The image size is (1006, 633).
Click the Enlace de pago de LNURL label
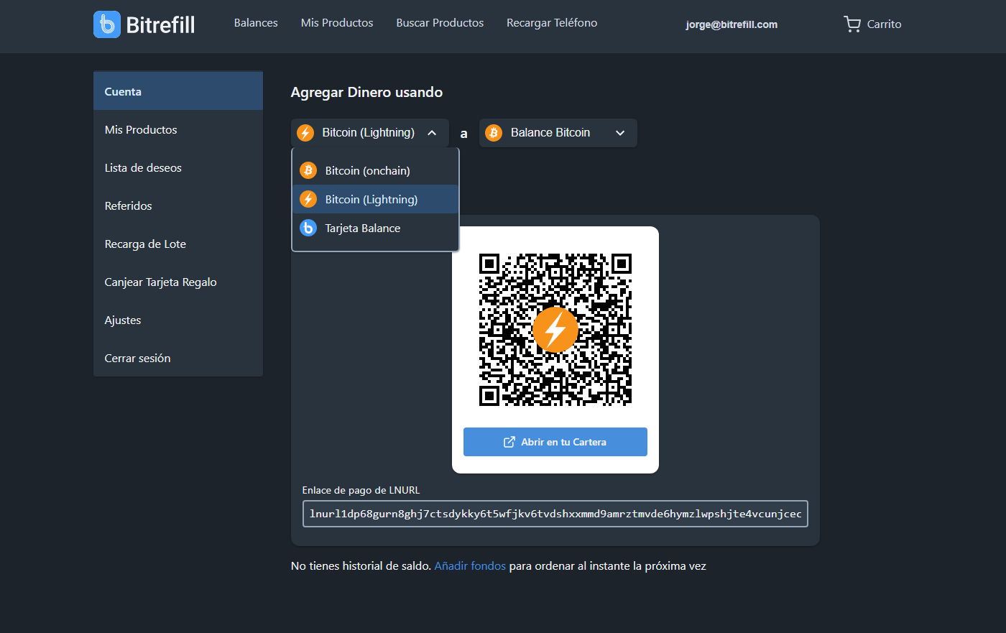tap(361, 490)
